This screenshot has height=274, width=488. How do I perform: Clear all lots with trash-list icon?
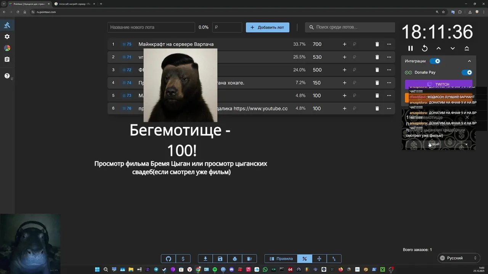(249, 259)
